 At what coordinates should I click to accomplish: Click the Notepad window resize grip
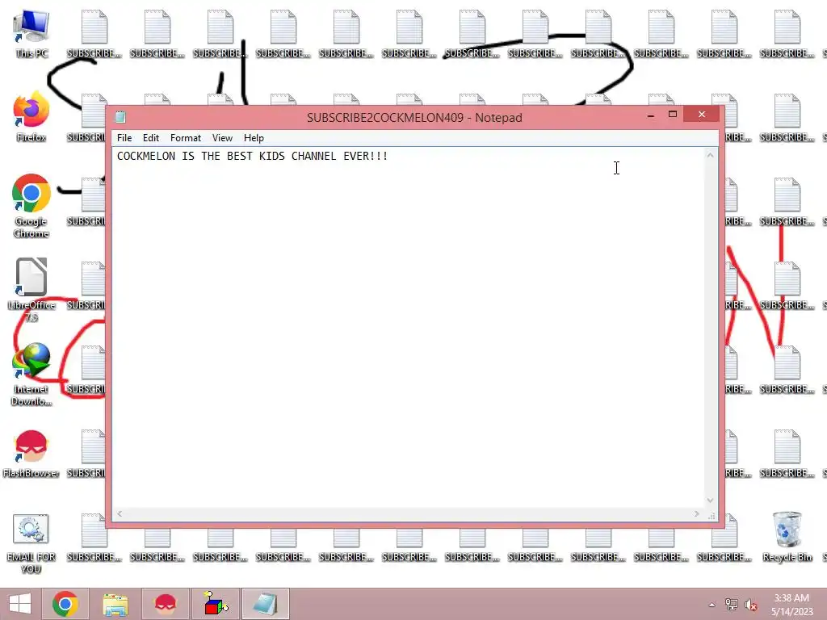tap(711, 515)
